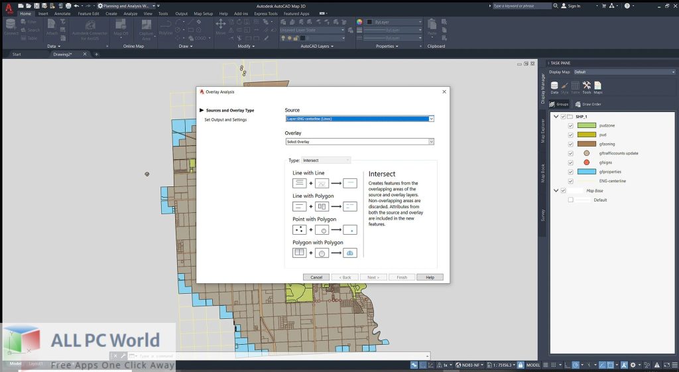679x372 pixels.
Task: Uncheck the pudzone layer checkbox
Action: [x=570, y=125]
